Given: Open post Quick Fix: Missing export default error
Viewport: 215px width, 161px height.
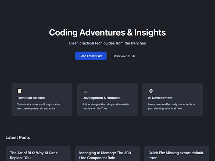Looking at the screenshot, I should (x=176, y=155).
